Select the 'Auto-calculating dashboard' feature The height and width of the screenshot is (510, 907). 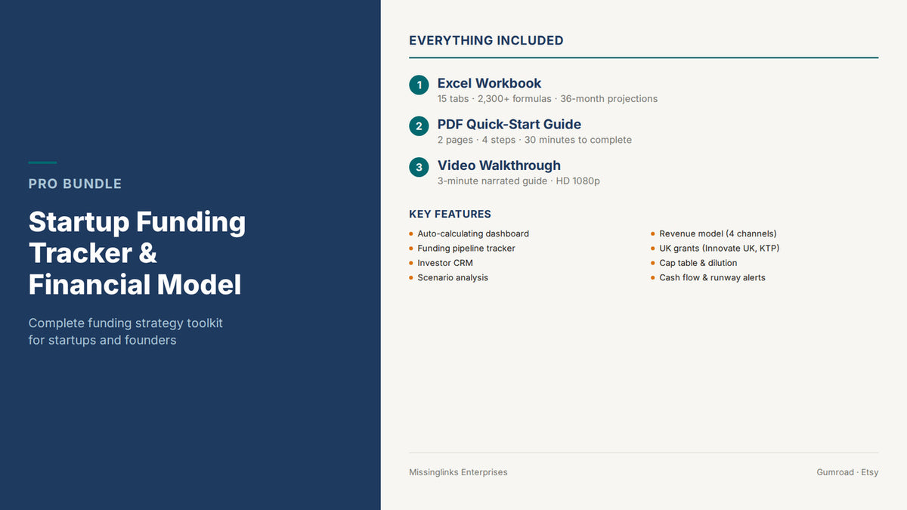[x=473, y=234]
